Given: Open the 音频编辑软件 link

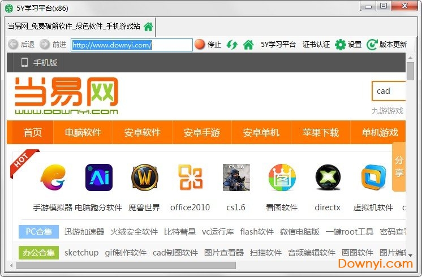Looking at the screenshot, I should point(312,253).
